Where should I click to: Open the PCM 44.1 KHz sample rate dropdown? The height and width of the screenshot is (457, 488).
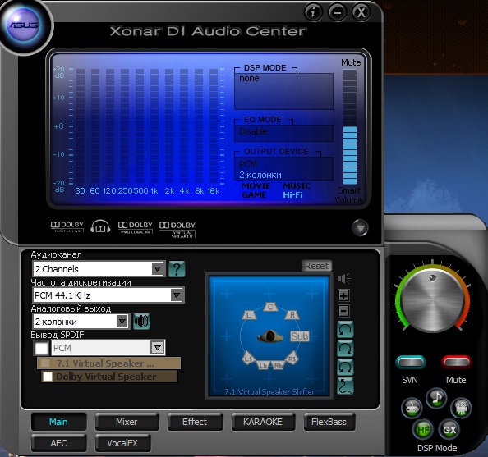point(108,295)
